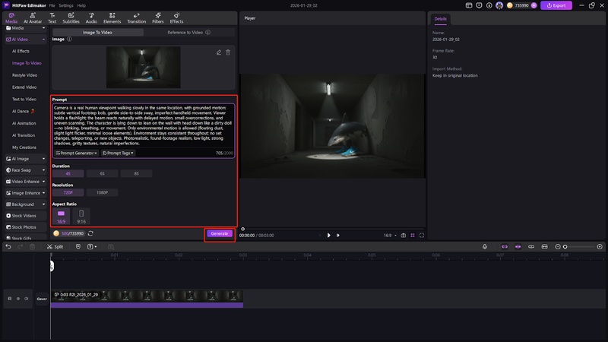Expand the Prompt Tags dropdown

click(118, 153)
